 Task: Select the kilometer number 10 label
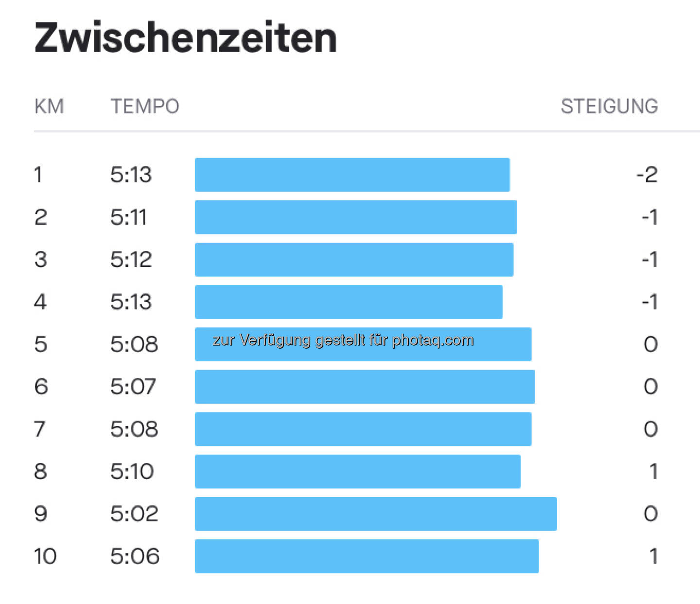coord(45,556)
